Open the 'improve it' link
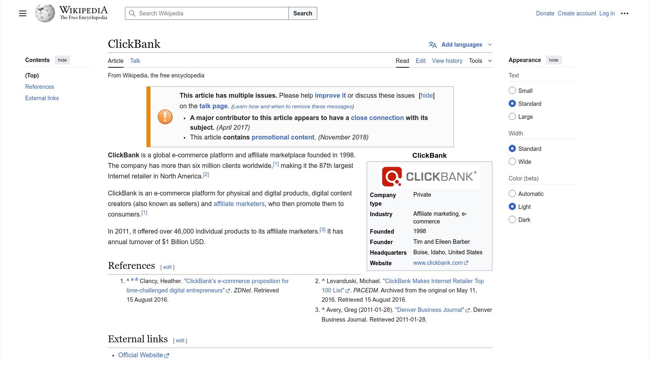Image resolution: width=649 pixels, height=365 pixels. point(330,96)
